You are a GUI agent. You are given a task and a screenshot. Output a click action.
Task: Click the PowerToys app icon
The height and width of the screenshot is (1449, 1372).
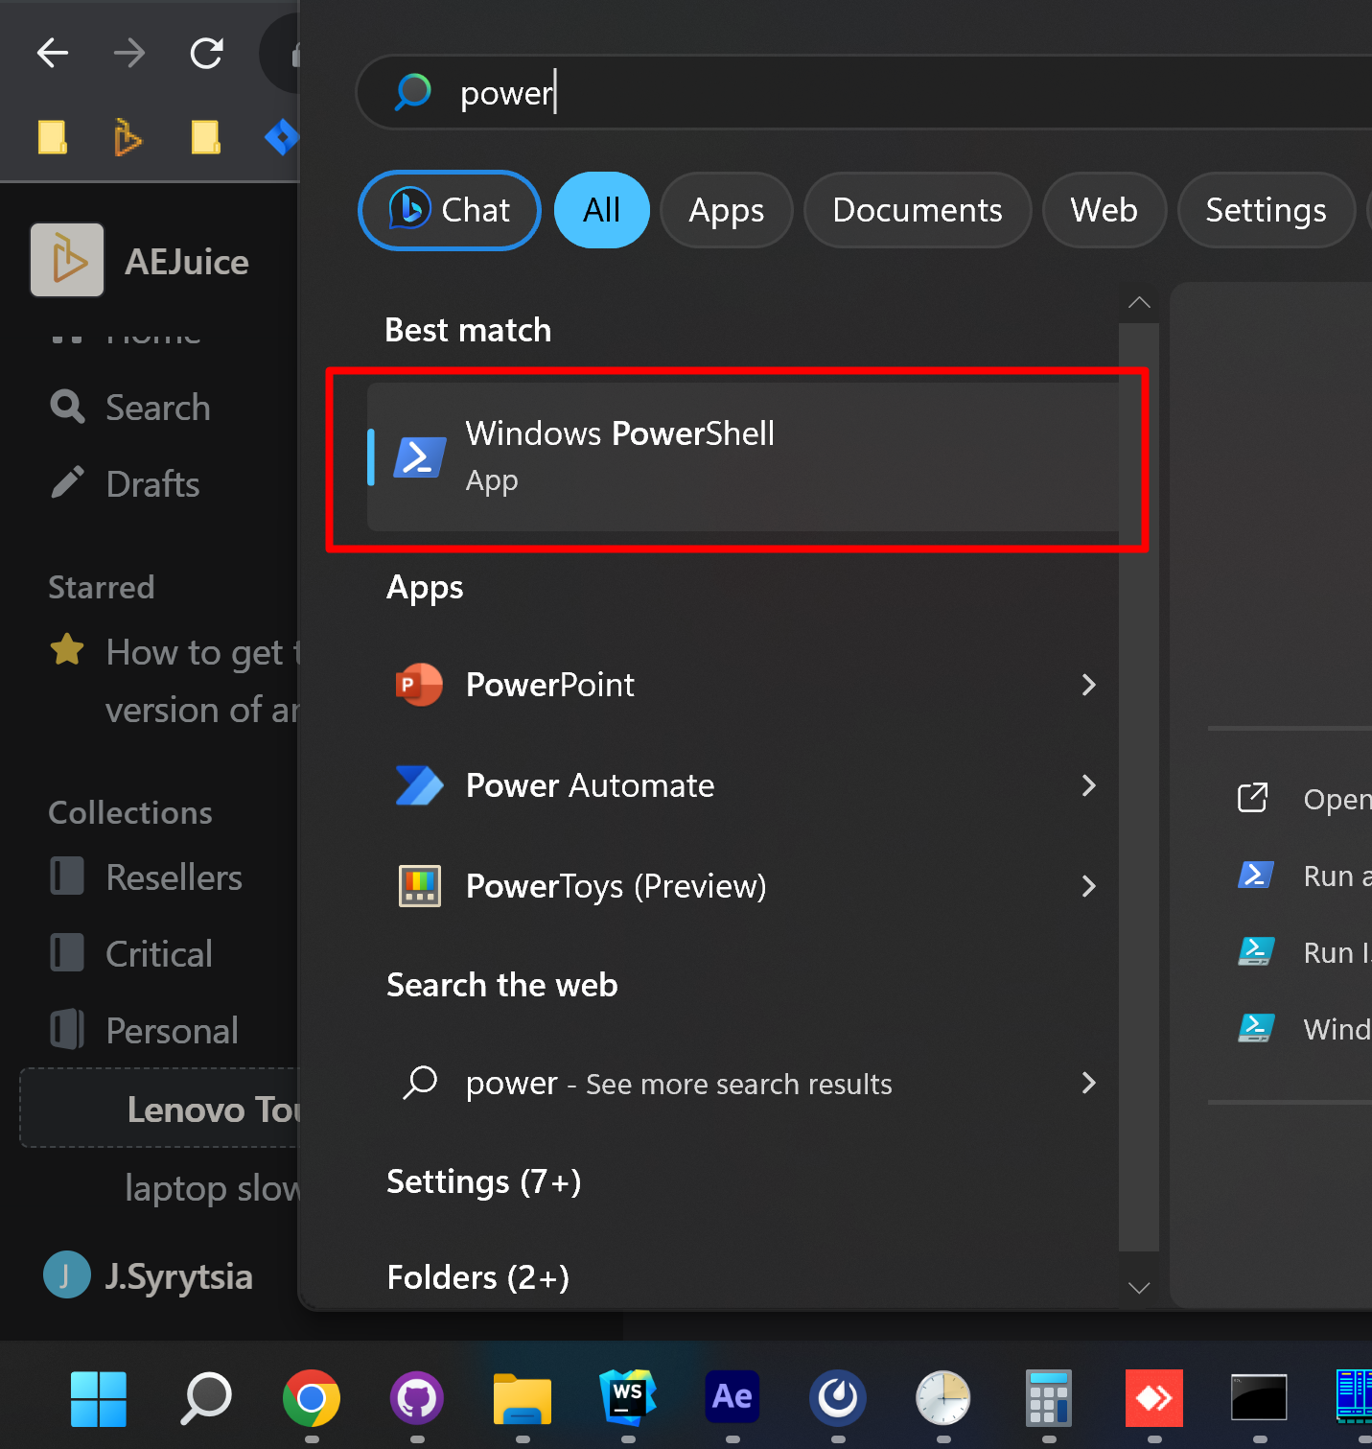(420, 886)
